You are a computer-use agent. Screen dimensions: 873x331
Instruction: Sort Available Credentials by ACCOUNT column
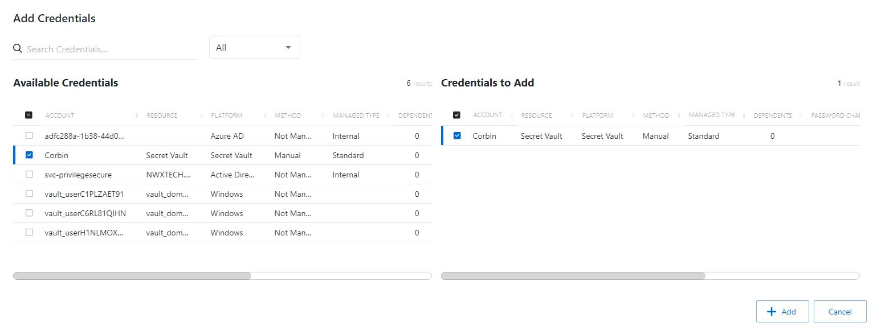pos(60,115)
